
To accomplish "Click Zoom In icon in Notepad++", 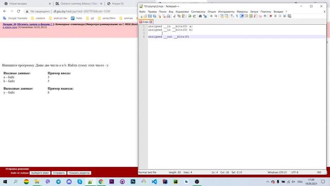I will pyautogui.click(x=211, y=16).
